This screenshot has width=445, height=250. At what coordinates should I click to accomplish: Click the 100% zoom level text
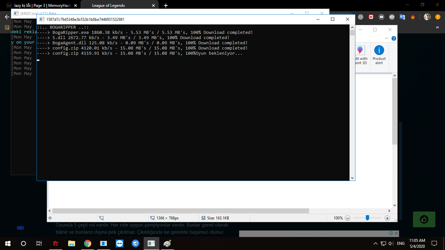pos(338,218)
